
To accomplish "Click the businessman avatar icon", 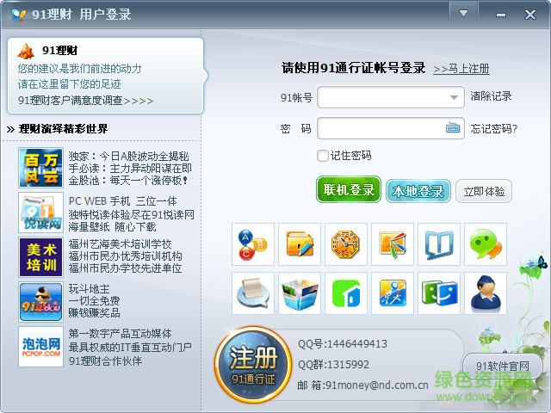I will (x=486, y=293).
